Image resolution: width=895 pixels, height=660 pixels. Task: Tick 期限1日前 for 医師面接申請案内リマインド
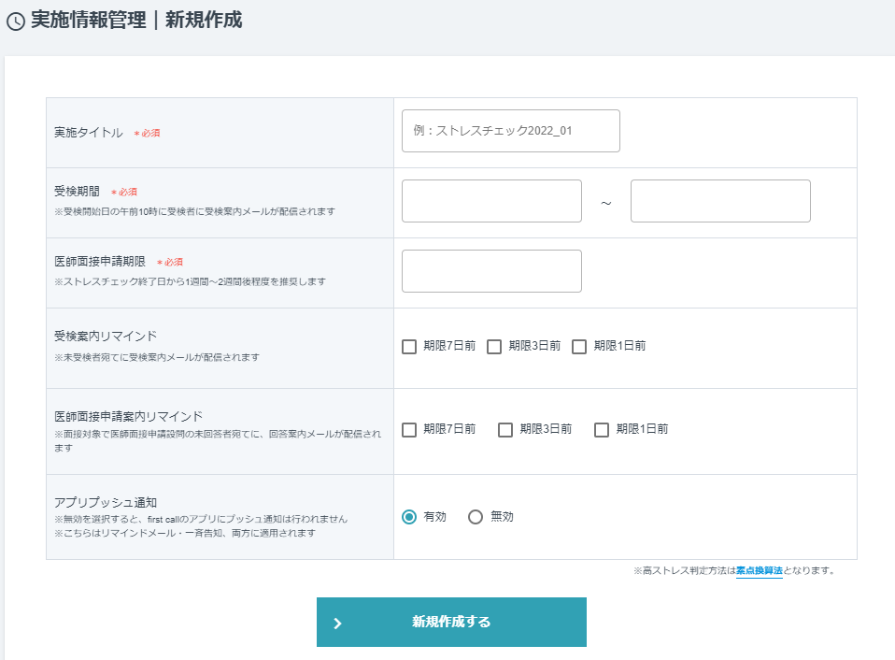point(602,430)
